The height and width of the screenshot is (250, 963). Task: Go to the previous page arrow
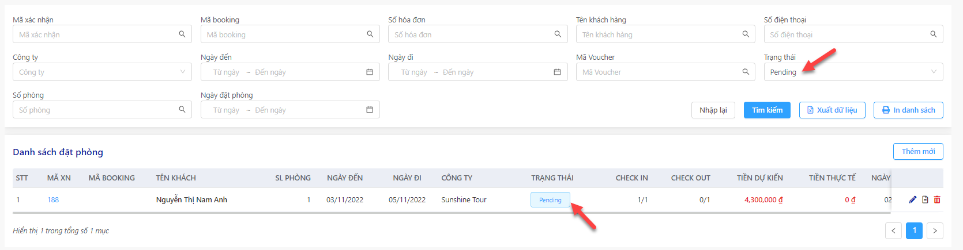893,230
